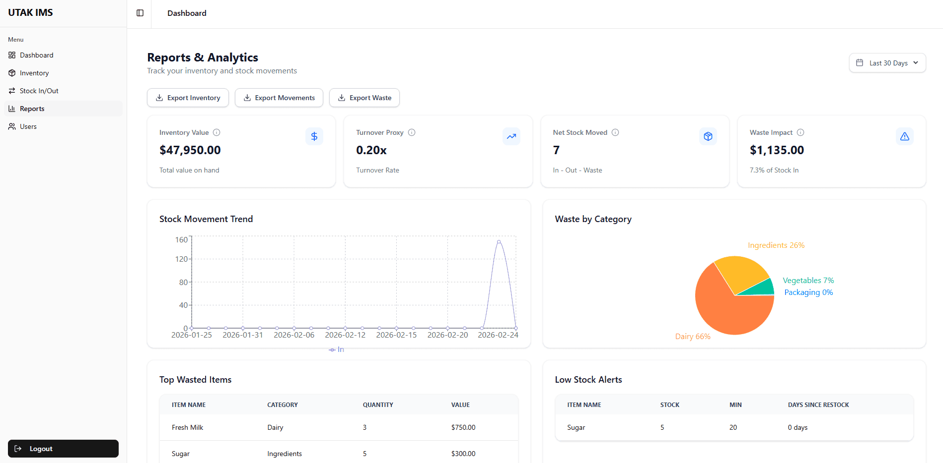Screen dimensions: 943x463
Task: Click the download icon on Export Movements
Action: point(247,98)
